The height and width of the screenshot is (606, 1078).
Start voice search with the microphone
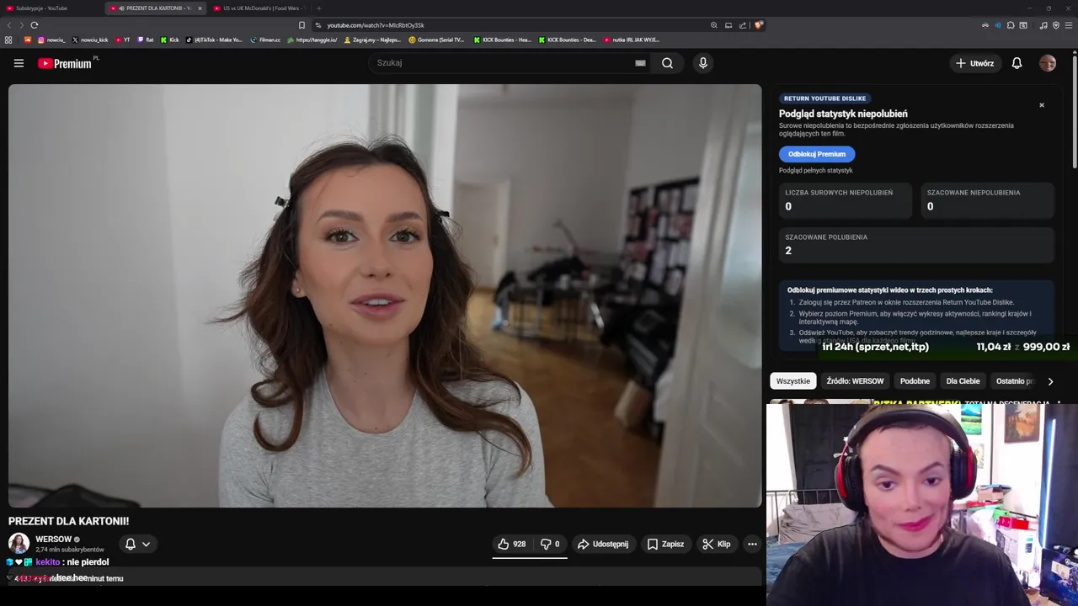[x=703, y=63]
